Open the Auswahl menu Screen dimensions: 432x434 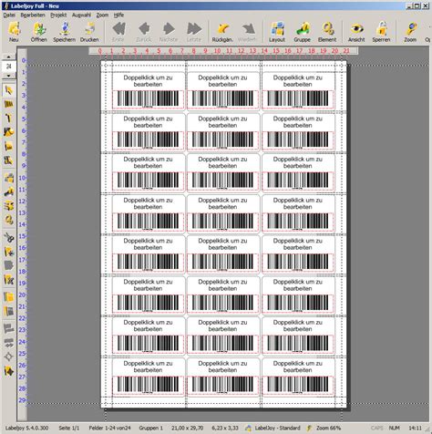81,15
